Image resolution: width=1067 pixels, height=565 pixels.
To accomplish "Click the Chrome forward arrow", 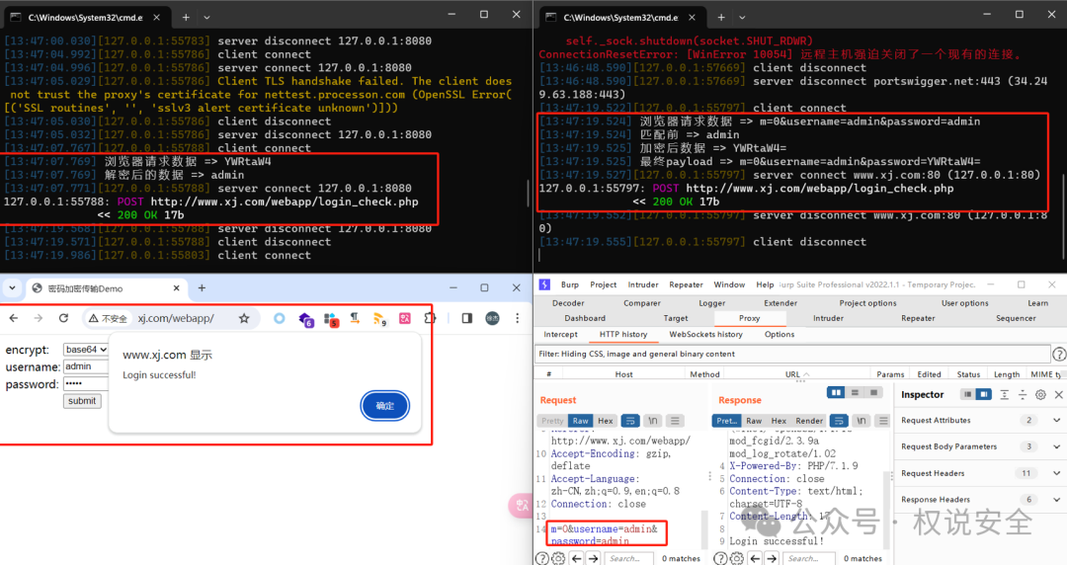I will (x=39, y=318).
